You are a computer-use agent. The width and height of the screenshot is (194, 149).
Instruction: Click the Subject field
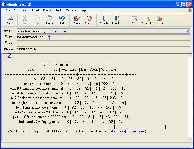[103, 49]
